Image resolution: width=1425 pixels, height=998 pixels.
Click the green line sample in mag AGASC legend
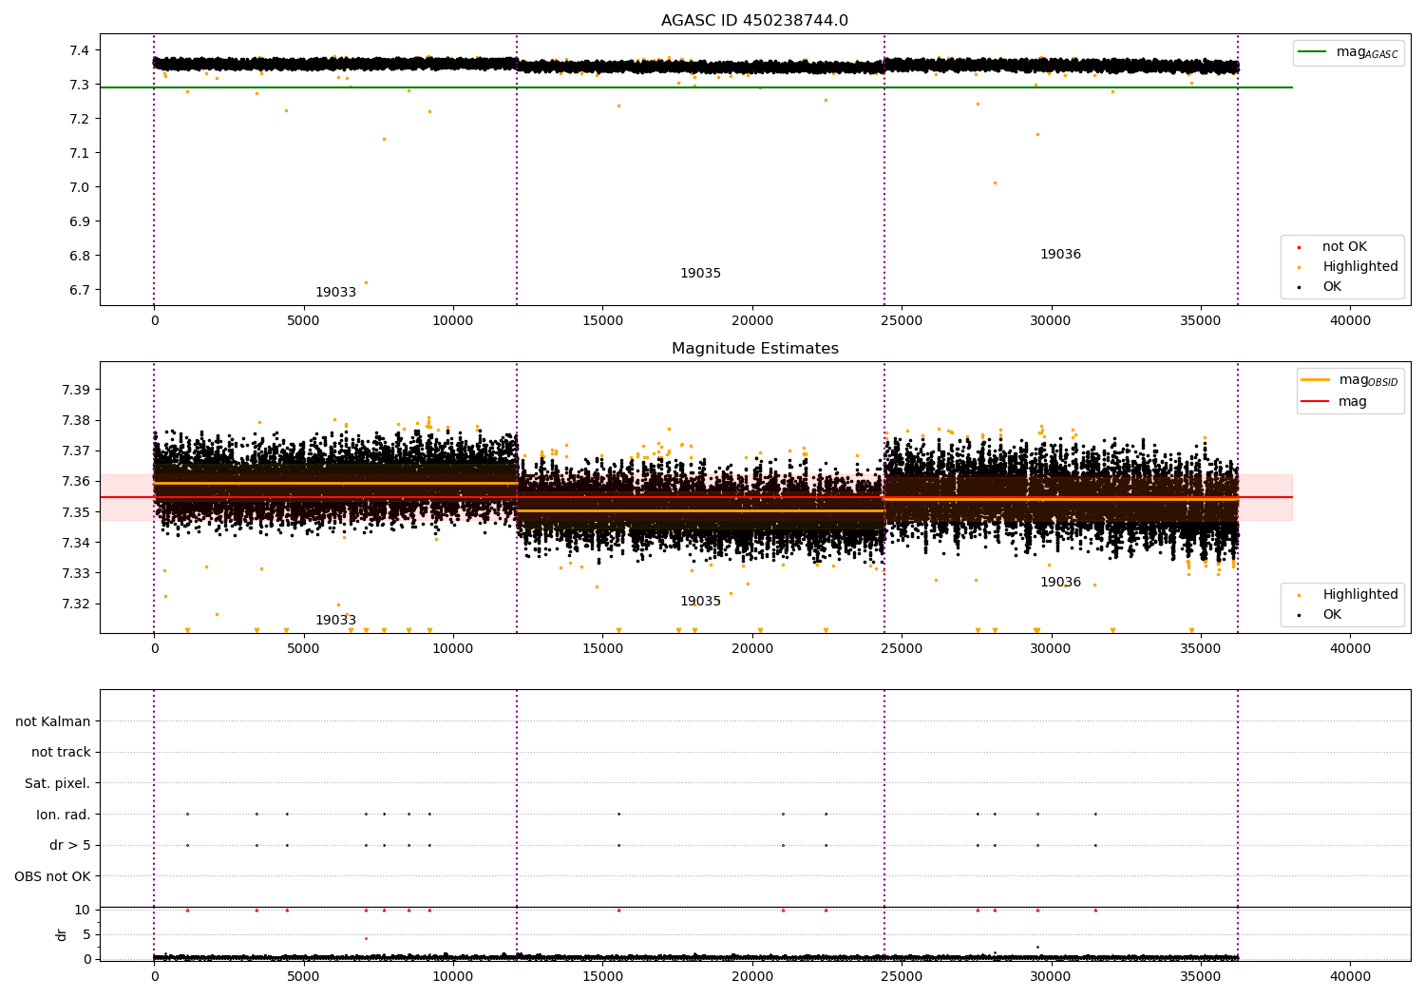[1312, 52]
